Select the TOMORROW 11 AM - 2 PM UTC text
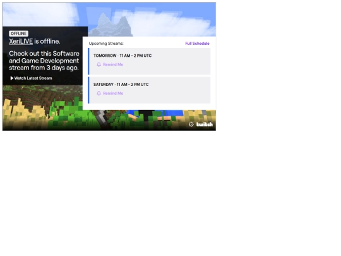Viewport: 341px width, 256px height. [x=123, y=56]
